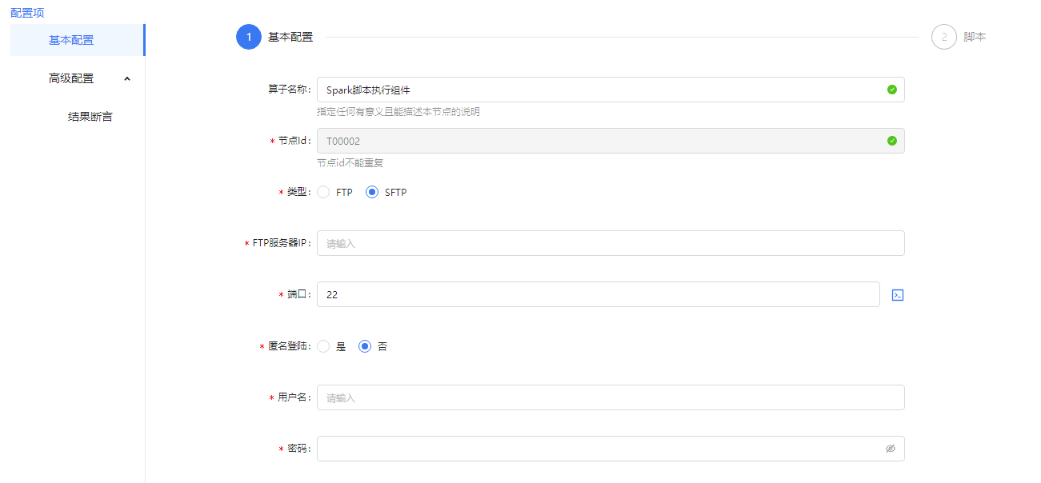
Task: Click into the 用户名 input field
Action: point(610,397)
